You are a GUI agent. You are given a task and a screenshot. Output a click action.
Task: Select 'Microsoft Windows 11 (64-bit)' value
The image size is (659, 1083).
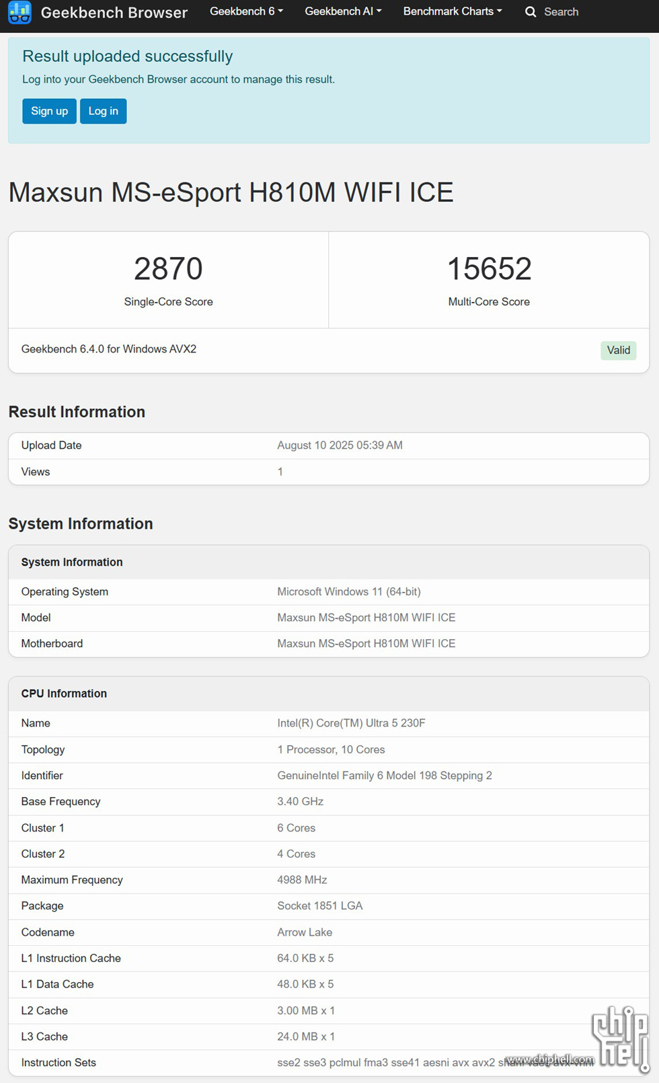[349, 592]
